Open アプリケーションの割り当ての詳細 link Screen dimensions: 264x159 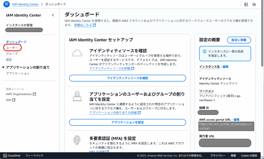tap(113, 112)
